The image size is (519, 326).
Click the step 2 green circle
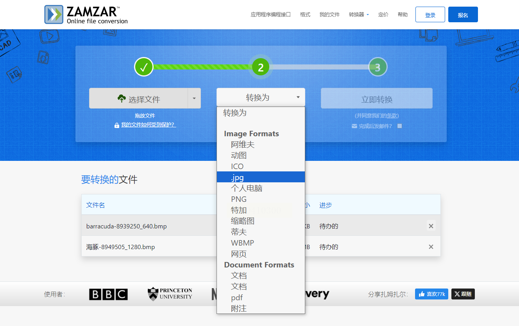pyautogui.click(x=261, y=67)
